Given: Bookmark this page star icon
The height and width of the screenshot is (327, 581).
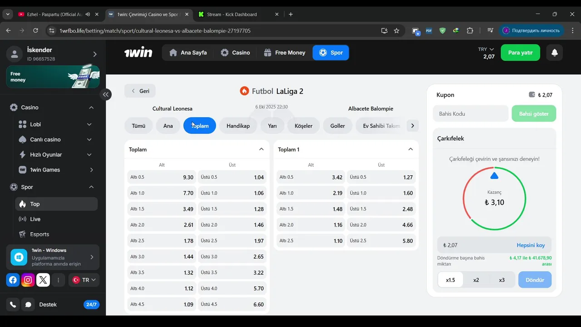Looking at the screenshot, I should click(397, 31).
